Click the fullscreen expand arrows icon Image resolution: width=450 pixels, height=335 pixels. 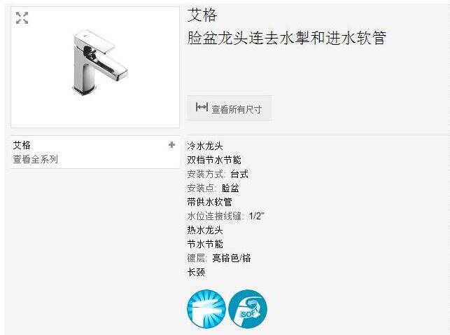coord(22,18)
